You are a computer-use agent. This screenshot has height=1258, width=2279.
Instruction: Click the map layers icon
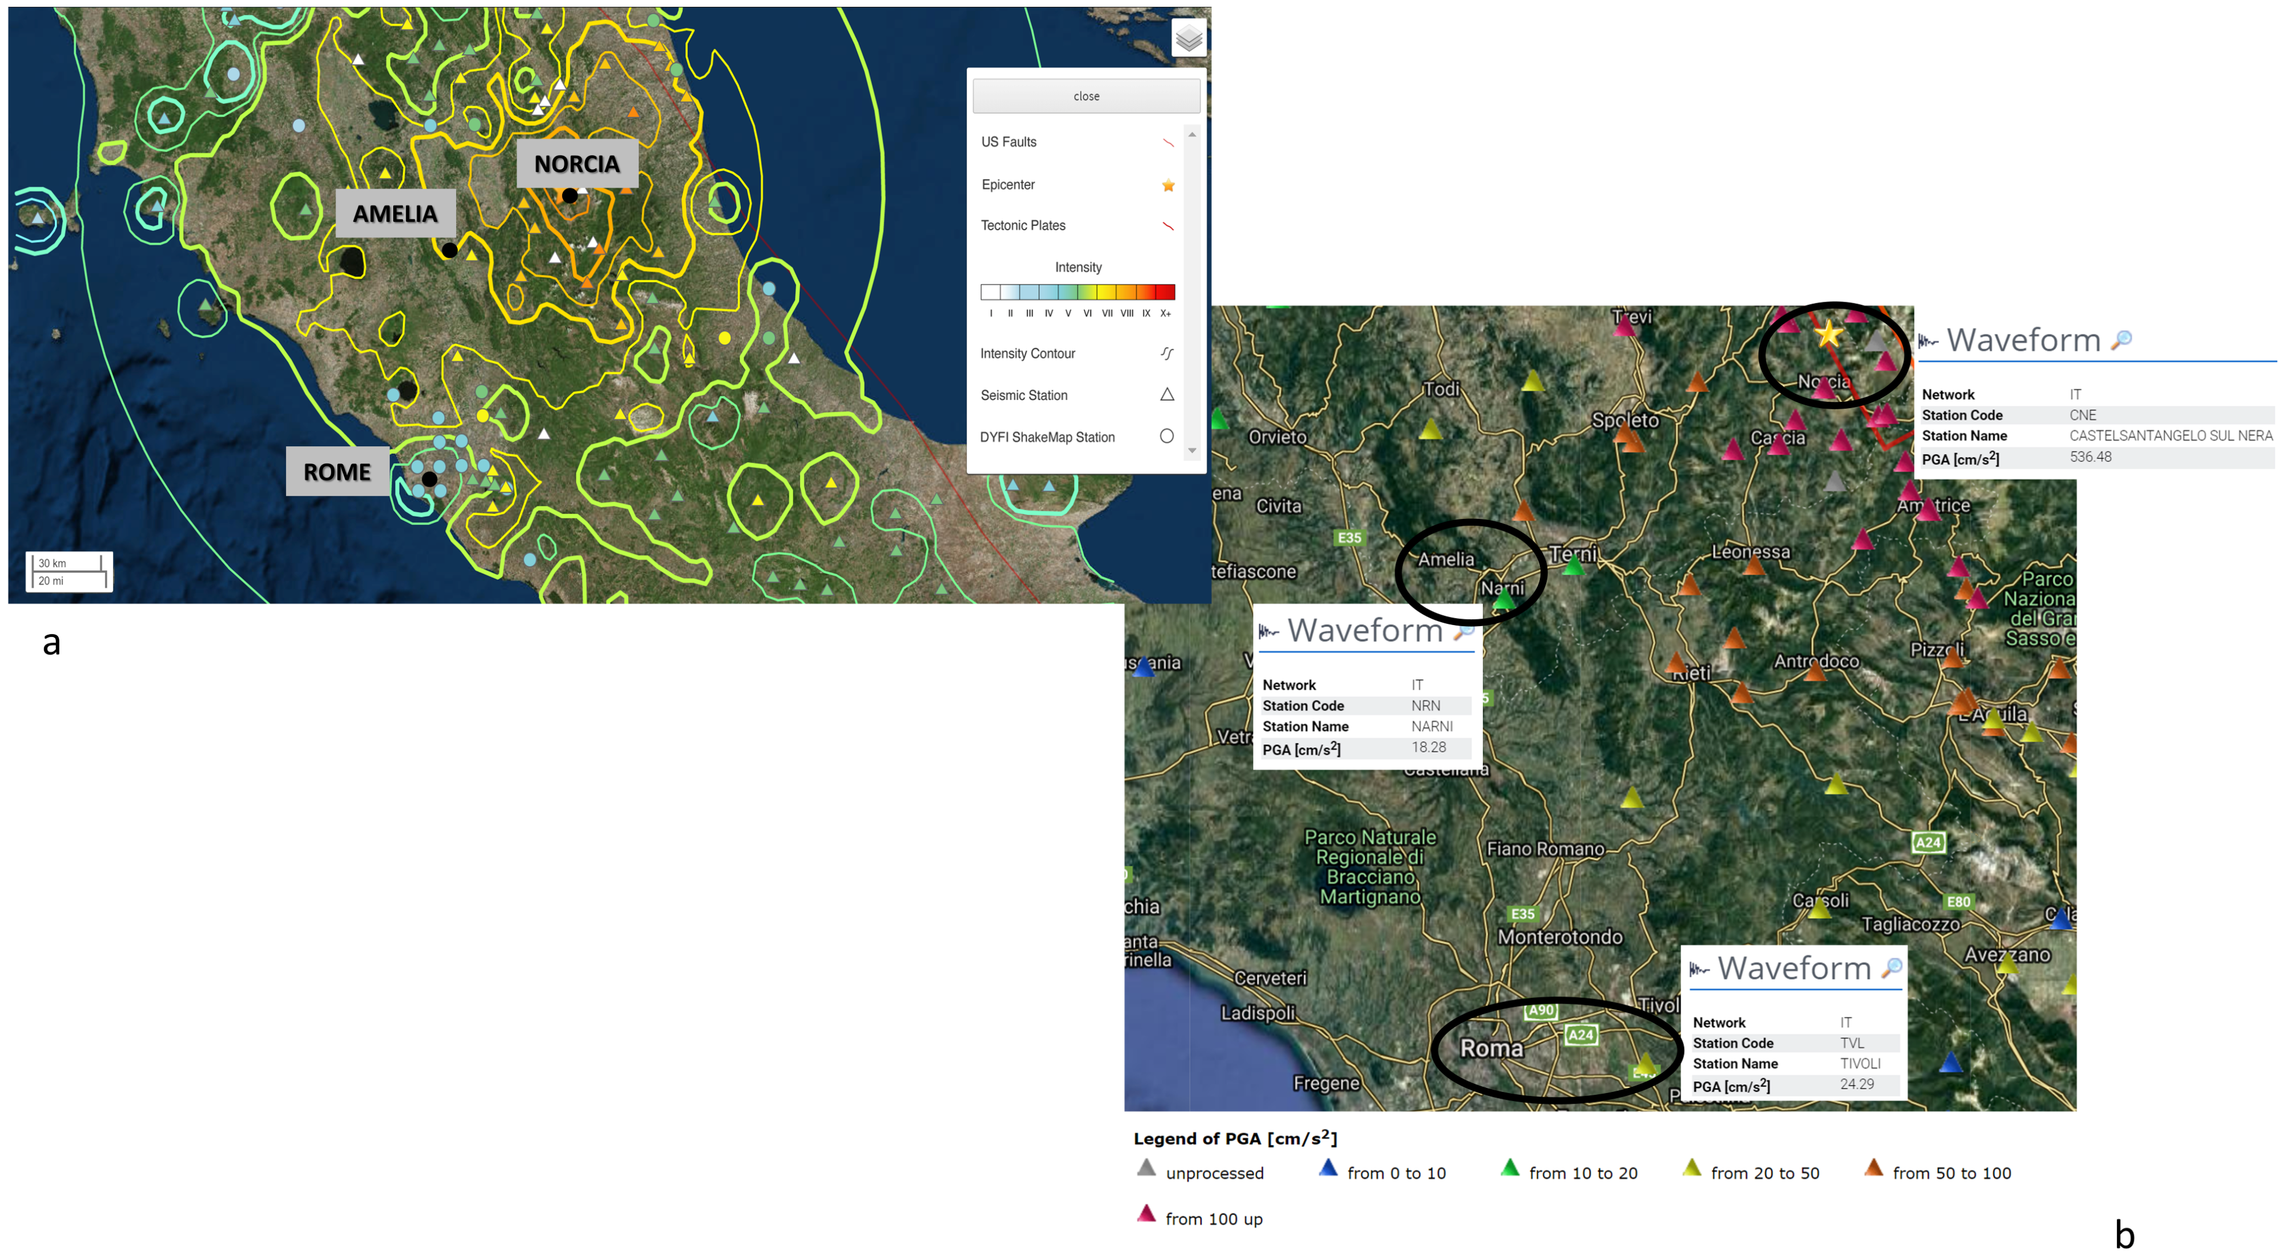(1188, 37)
